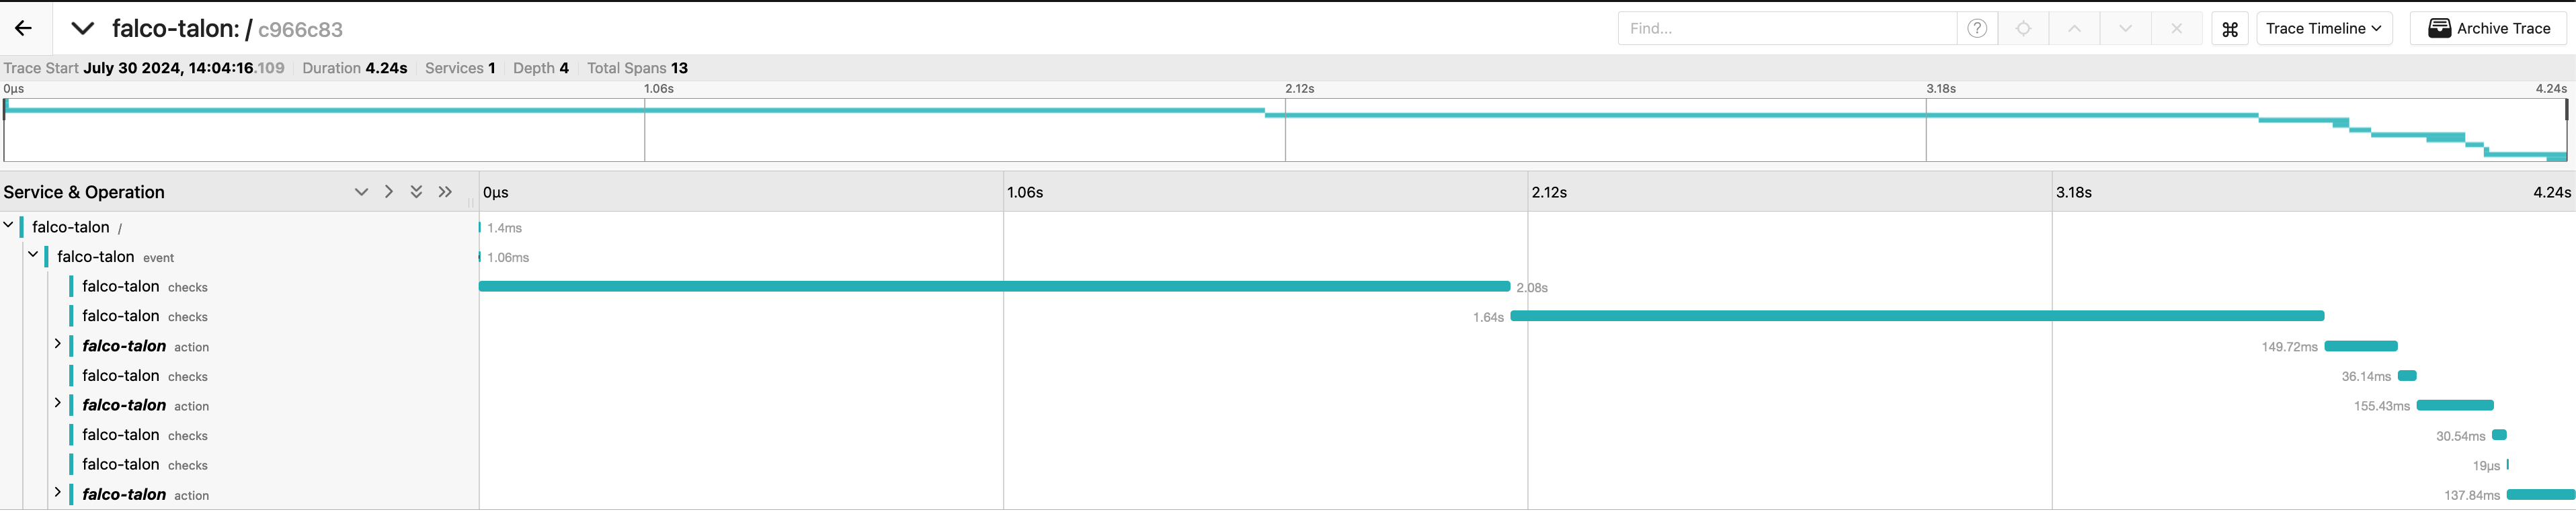The width and height of the screenshot is (2576, 520).
Task: Click the focus on matches target icon
Action: point(2023,28)
